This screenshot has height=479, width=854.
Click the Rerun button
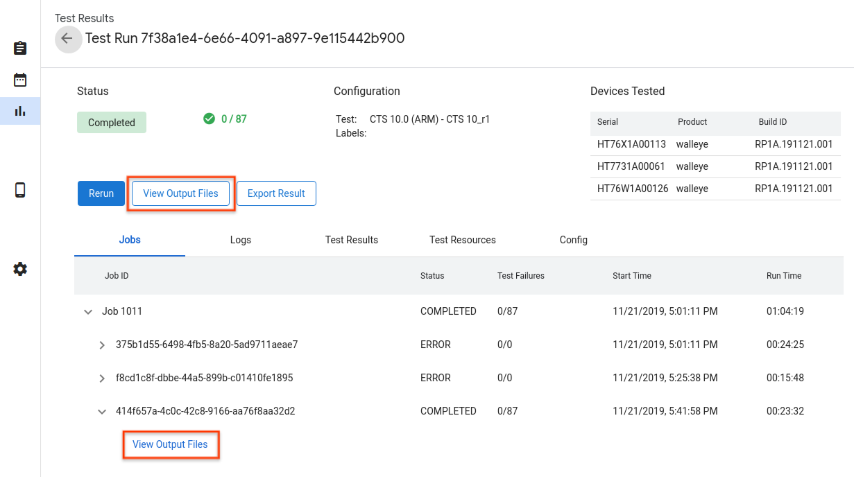[x=101, y=193]
